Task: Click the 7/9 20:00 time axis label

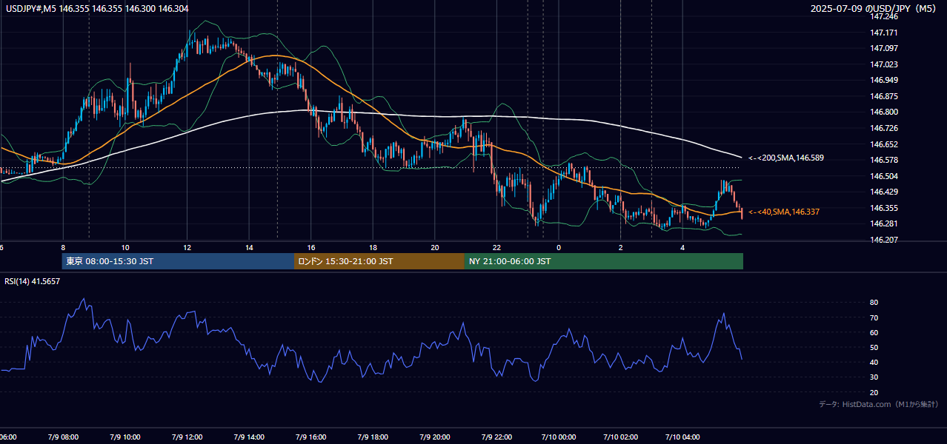Action: tap(435, 437)
